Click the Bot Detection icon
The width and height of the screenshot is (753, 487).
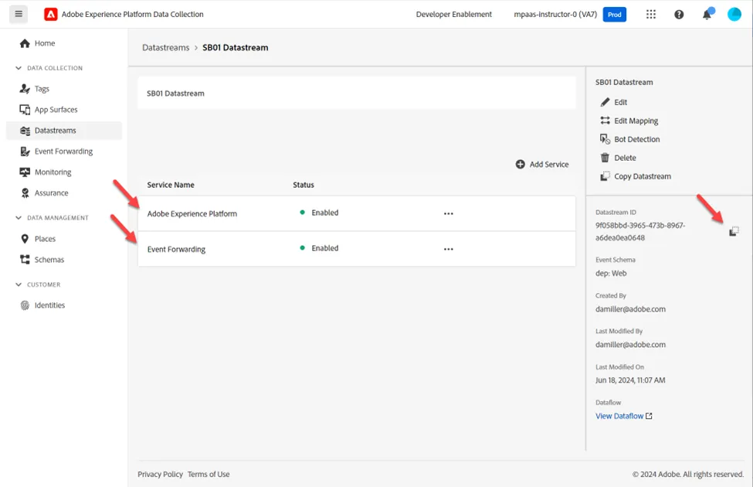[x=605, y=139]
